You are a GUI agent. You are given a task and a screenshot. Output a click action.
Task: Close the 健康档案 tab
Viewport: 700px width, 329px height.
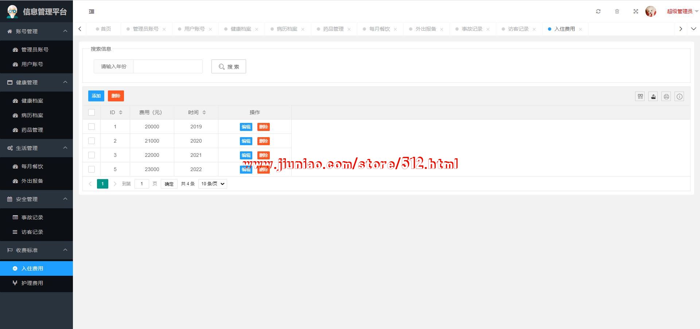[x=257, y=29]
